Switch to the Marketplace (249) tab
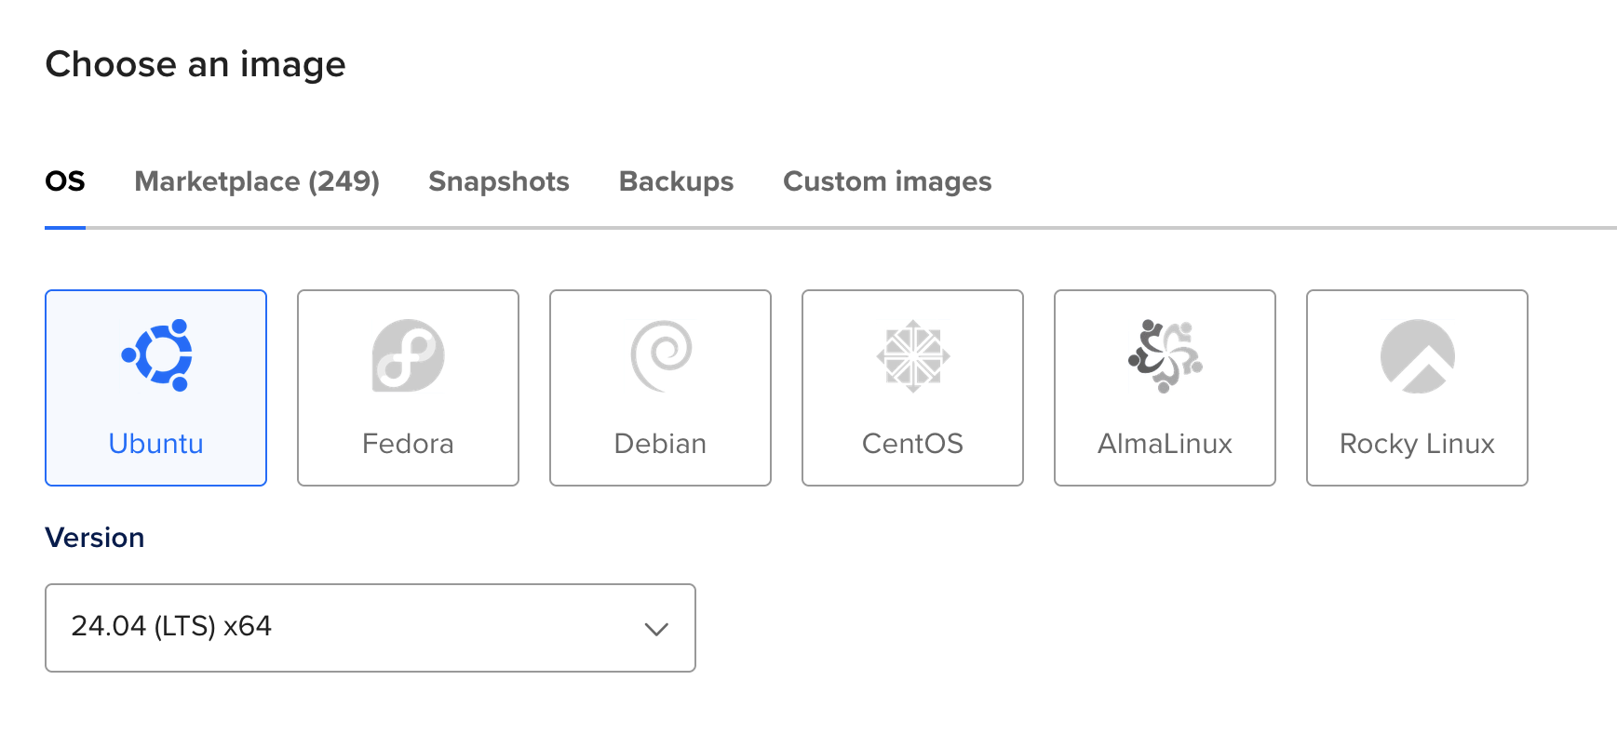The image size is (1617, 747). [x=257, y=181]
